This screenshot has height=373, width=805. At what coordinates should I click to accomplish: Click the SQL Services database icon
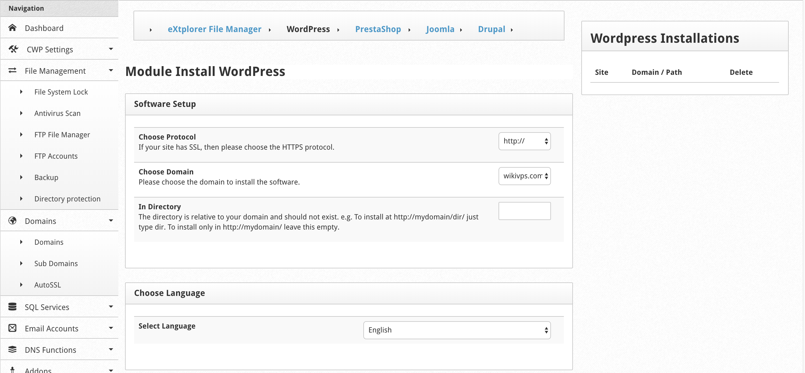pos(12,307)
